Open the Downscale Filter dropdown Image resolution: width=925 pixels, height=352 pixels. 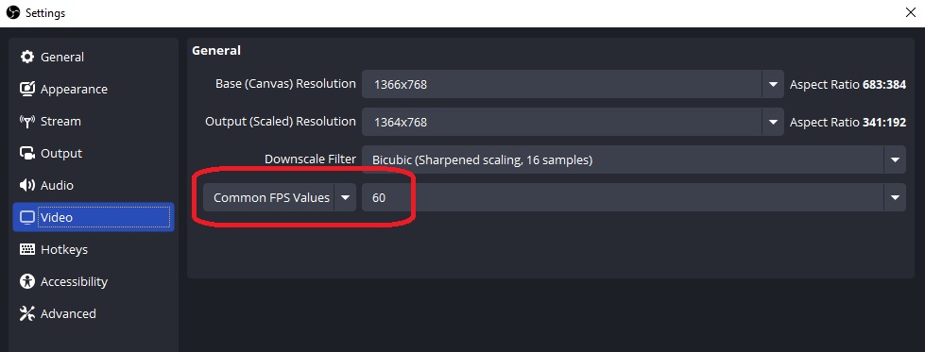click(x=634, y=159)
